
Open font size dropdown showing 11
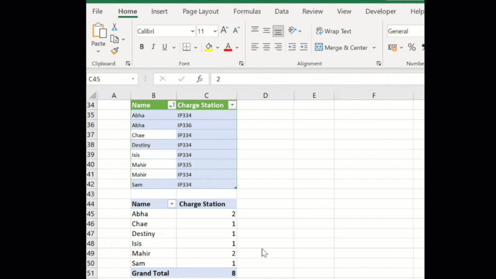coord(215,31)
